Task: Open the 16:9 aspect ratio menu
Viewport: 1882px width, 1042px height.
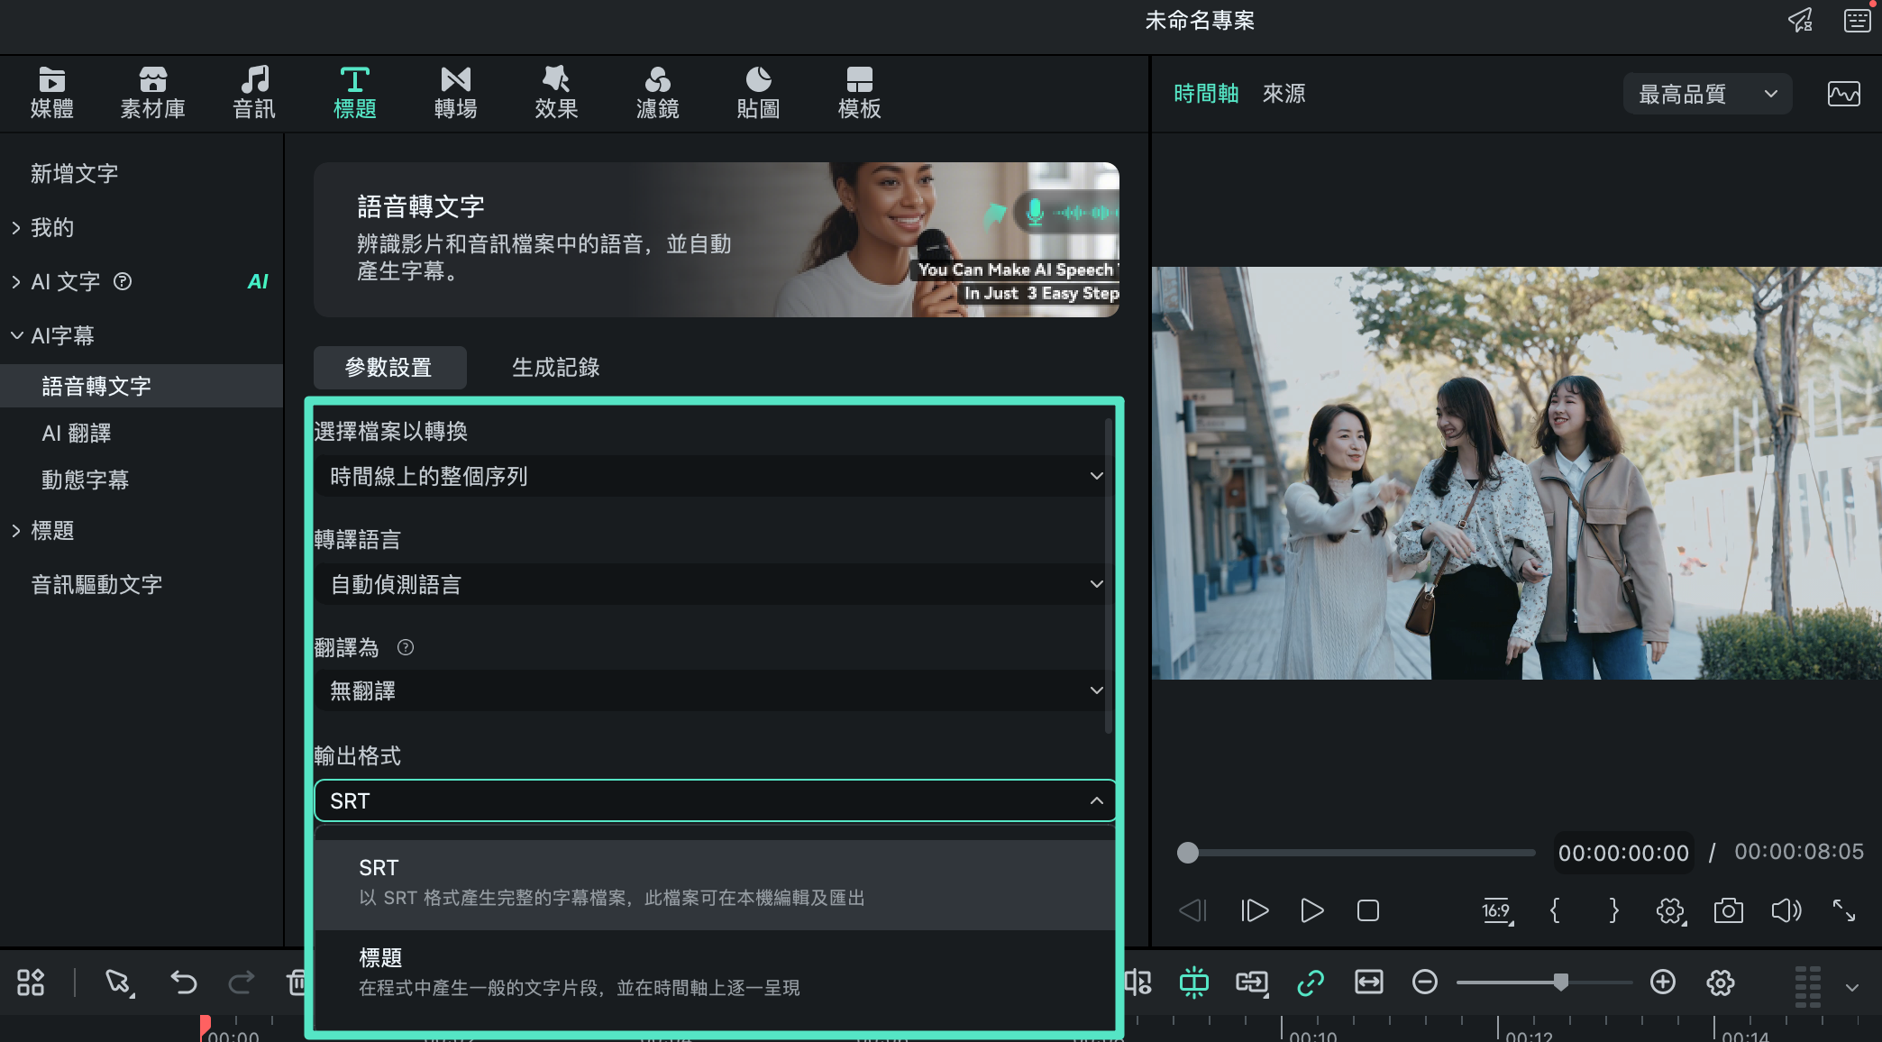Action: (x=1497, y=911)
